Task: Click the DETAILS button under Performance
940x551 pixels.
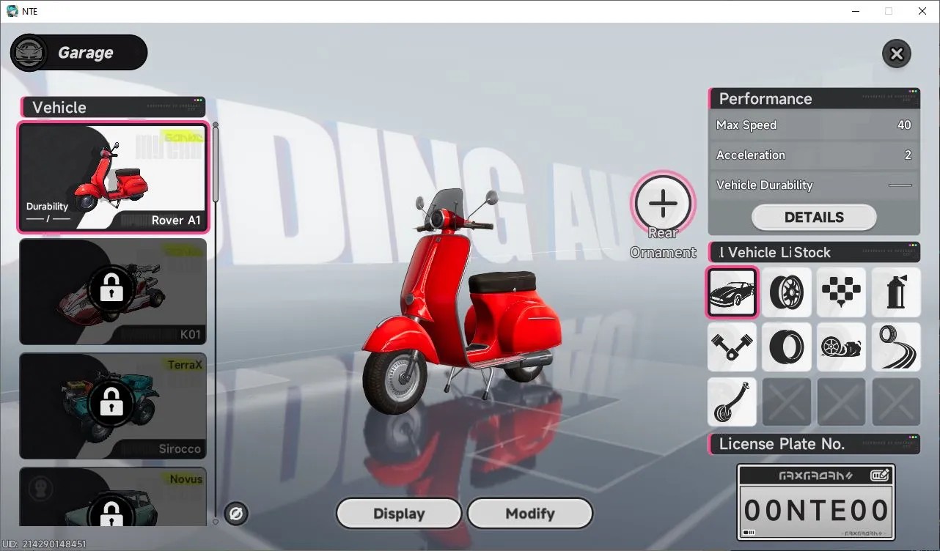Action: click(x=814, y=217)
